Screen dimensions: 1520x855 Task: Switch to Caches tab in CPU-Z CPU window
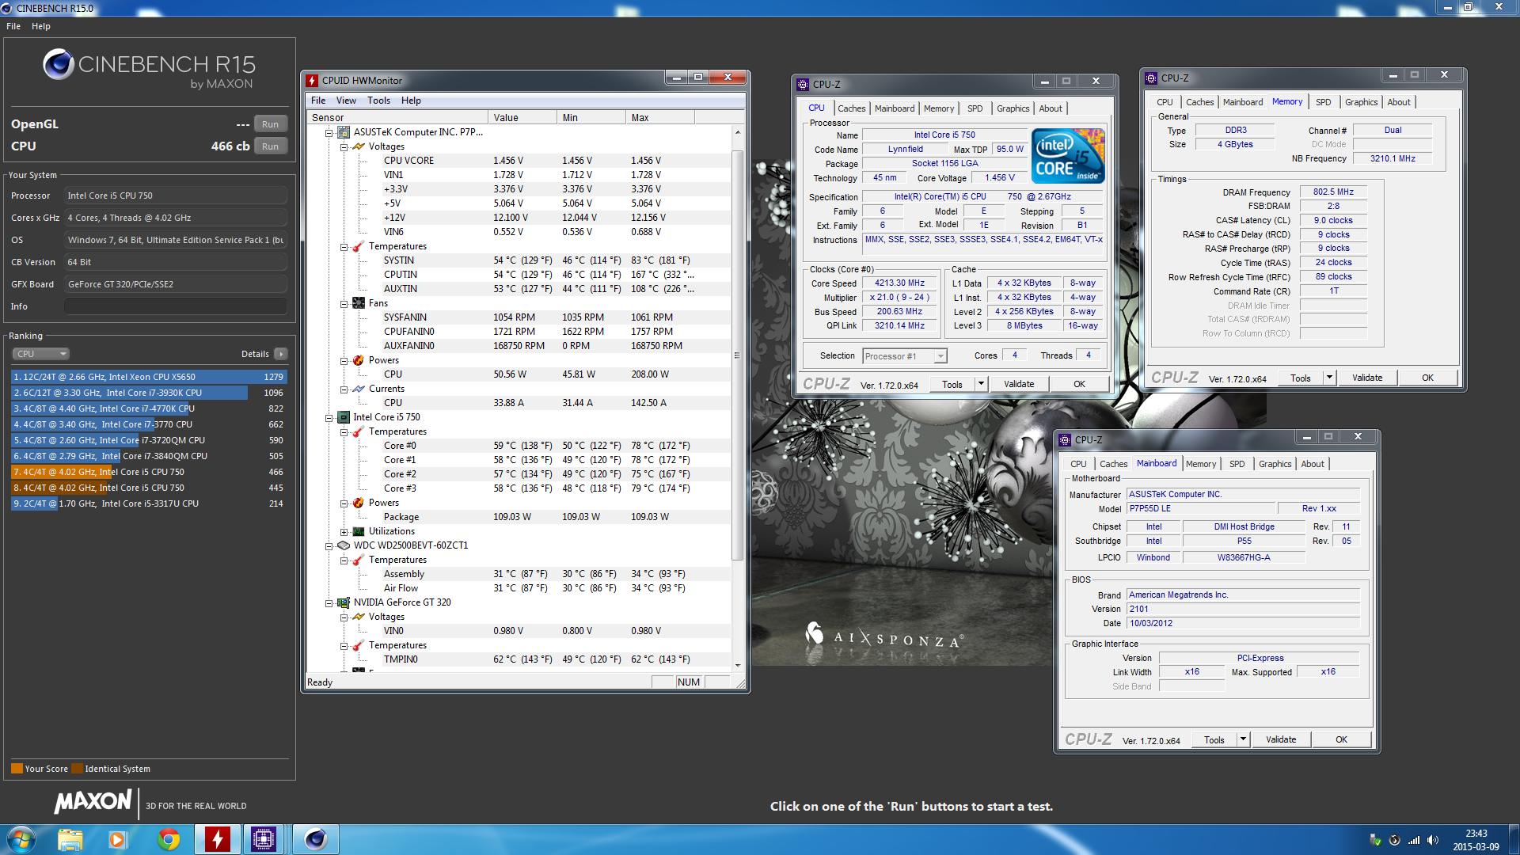tap(851, 108)
